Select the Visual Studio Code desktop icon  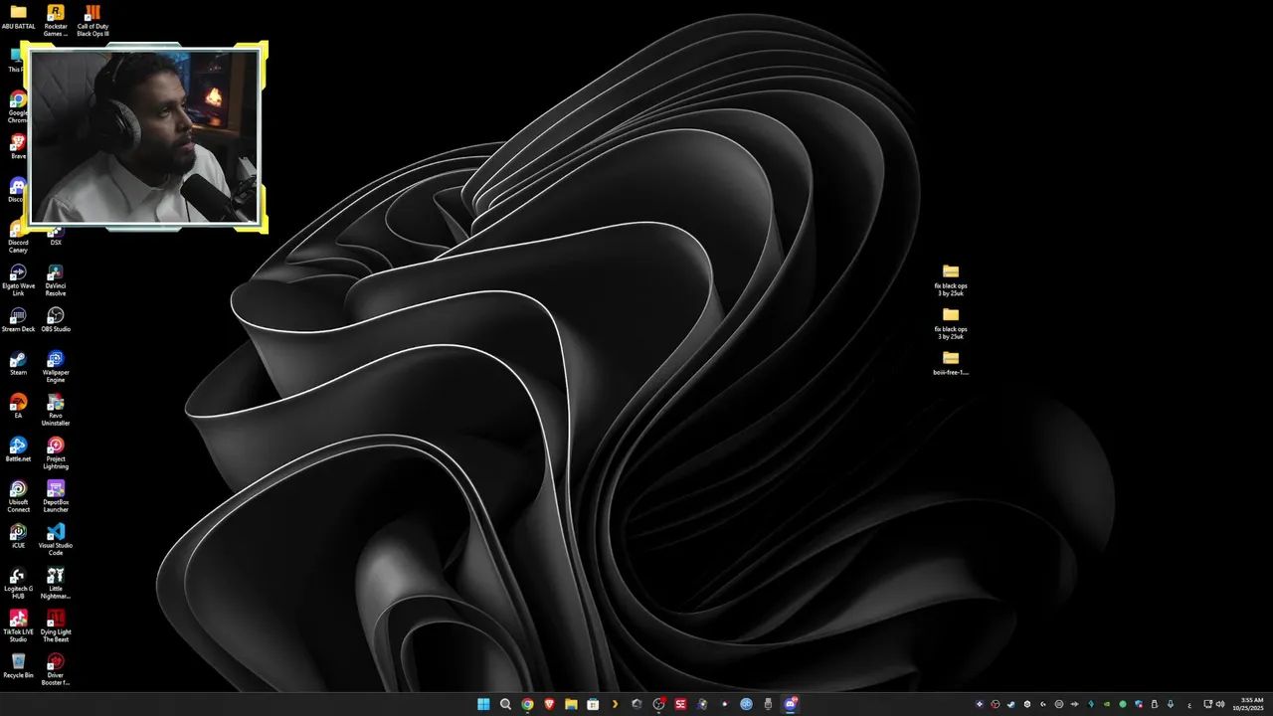click(x=56, y=540)
